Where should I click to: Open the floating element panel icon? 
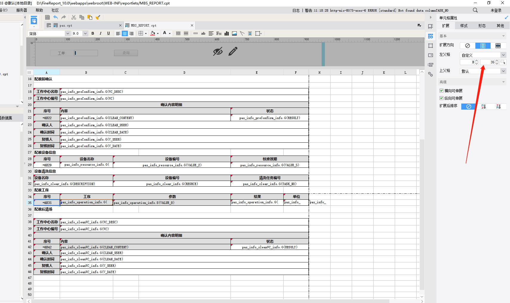[x=430, y=46]
